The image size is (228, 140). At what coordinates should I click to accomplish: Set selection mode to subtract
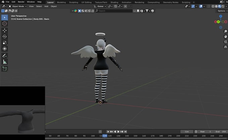(9, 11)
